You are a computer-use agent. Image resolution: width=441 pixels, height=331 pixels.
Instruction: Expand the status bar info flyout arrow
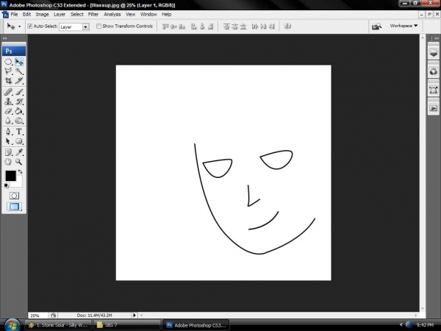[x=135, y=316]
